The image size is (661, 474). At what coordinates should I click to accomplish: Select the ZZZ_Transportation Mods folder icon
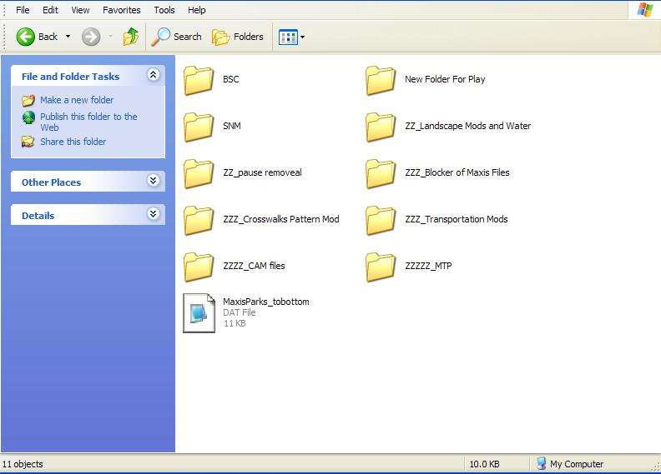pos(381,220)
